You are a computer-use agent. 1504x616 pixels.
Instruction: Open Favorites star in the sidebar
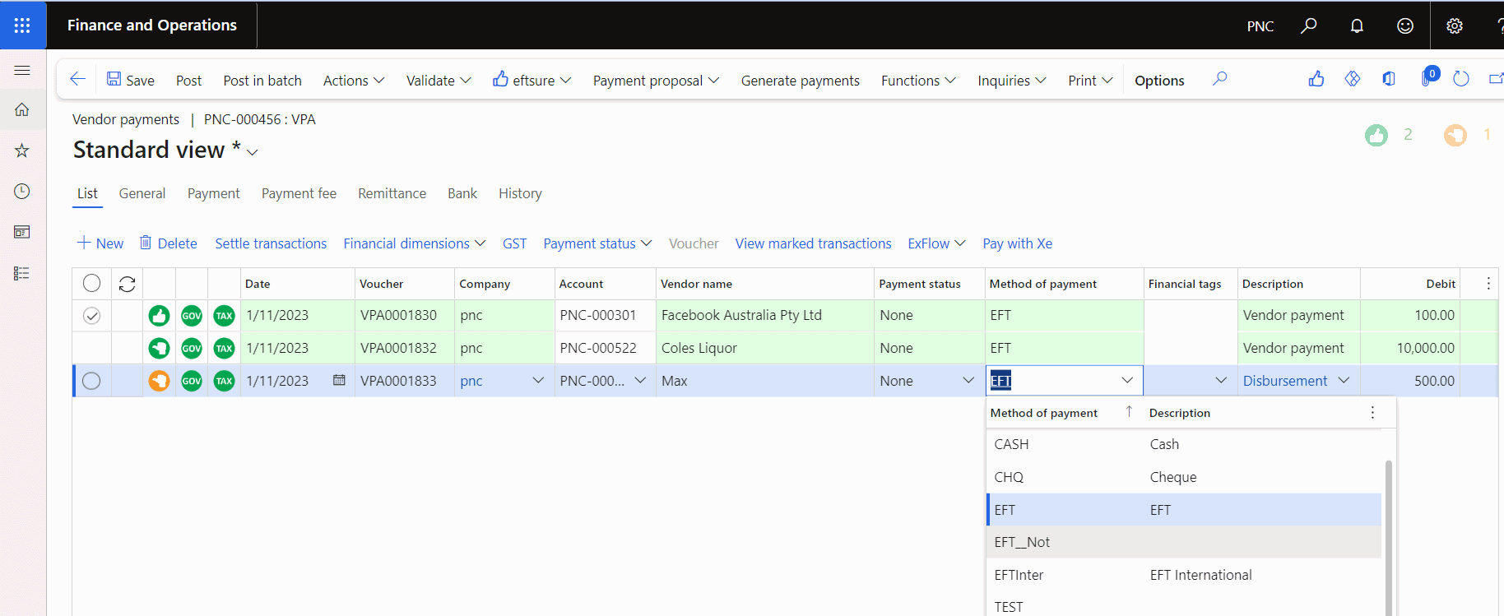pyautogui.click(x=22, y=151)
